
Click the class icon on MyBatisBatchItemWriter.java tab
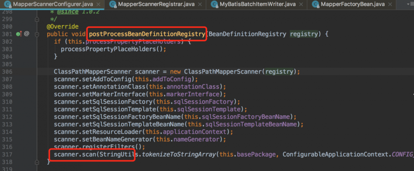214,4
